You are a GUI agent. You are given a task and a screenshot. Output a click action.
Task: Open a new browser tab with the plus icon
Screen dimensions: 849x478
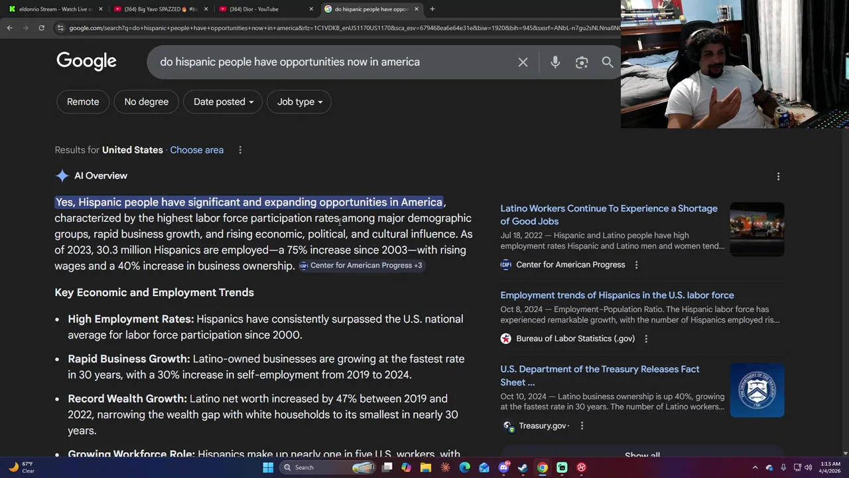point(432,9)
